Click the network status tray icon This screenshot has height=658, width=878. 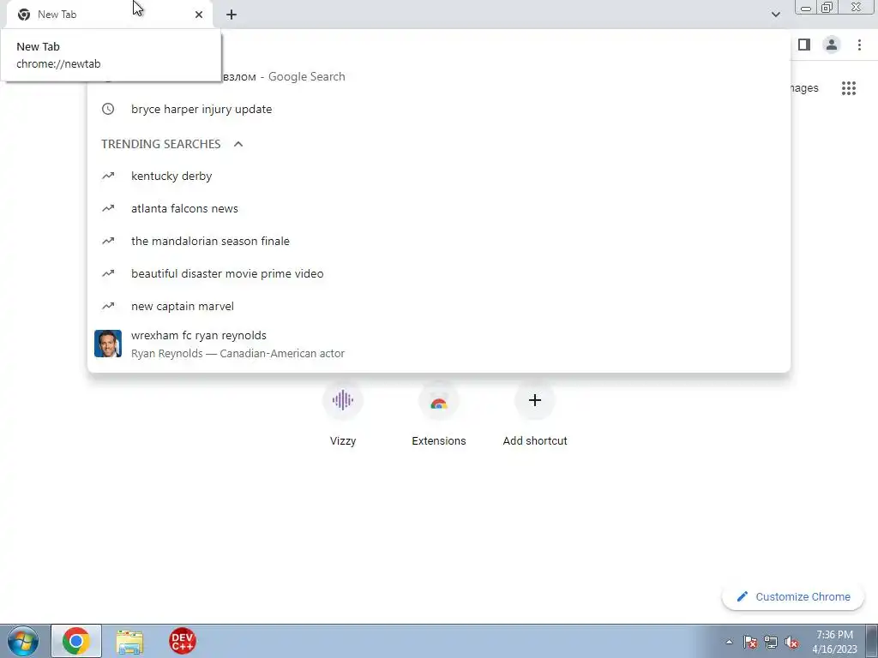(771, 642)
